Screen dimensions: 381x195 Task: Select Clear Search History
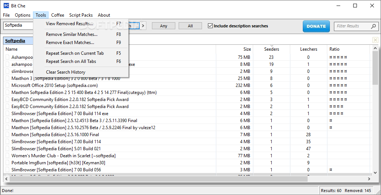click(81, 72)
